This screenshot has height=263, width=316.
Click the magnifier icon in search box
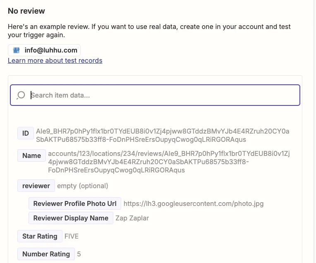coord(21,95)
